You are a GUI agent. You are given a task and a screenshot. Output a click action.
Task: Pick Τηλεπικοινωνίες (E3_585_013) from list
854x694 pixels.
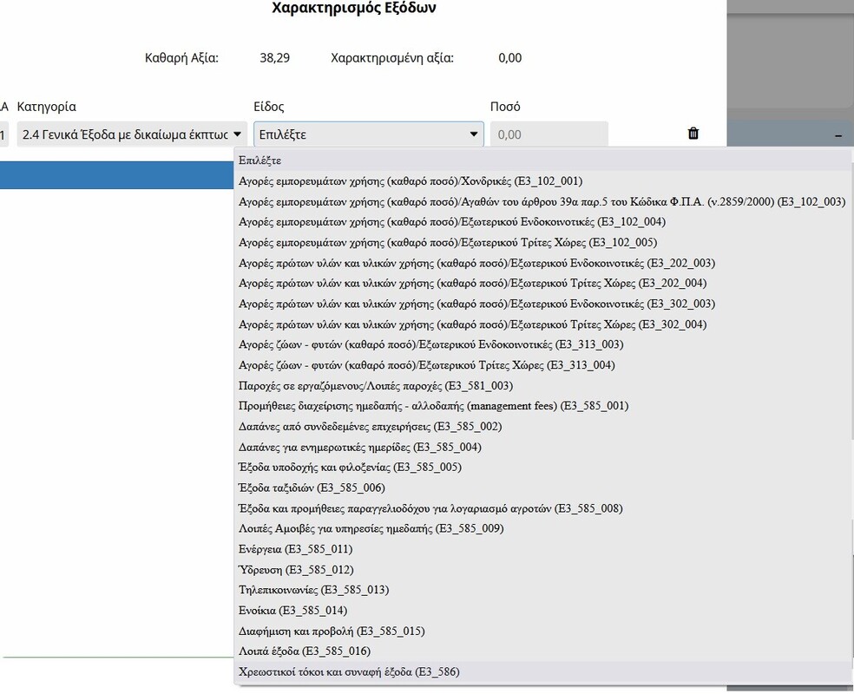313,590
